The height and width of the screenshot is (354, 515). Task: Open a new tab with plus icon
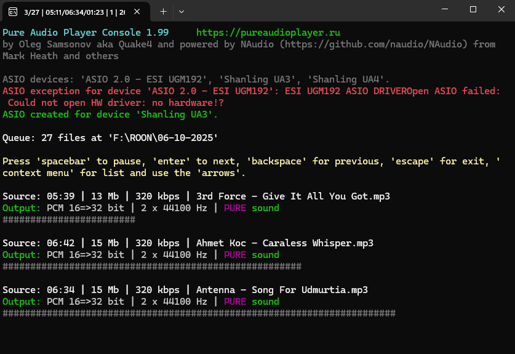163,12
